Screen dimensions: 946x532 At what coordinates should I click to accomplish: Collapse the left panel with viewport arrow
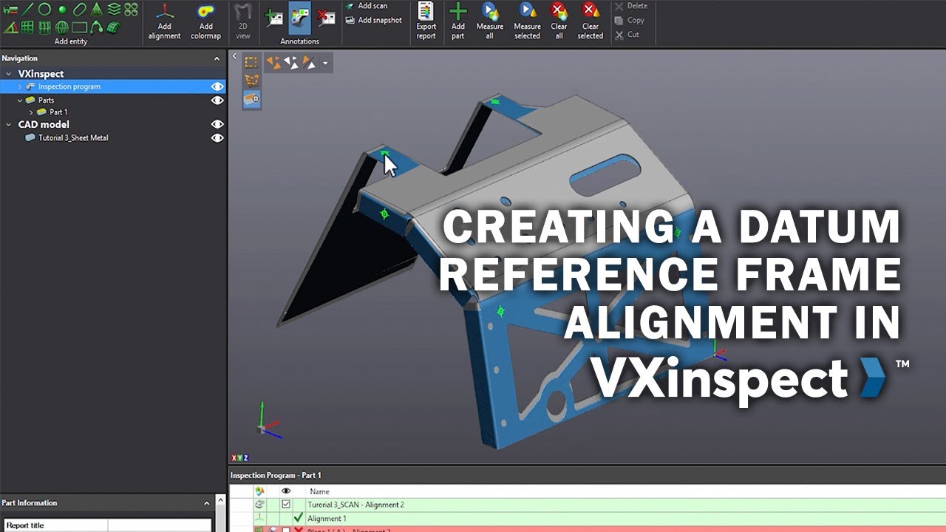pyautogui.click(x=234, y=56)
